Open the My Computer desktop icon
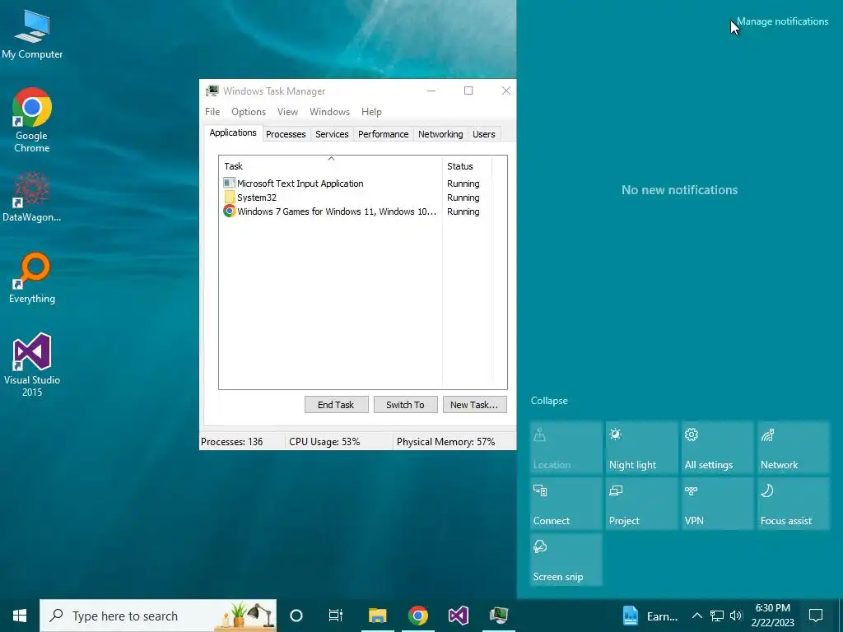The height and width of the screenshot is (632, 843). (x=32, y=34)
